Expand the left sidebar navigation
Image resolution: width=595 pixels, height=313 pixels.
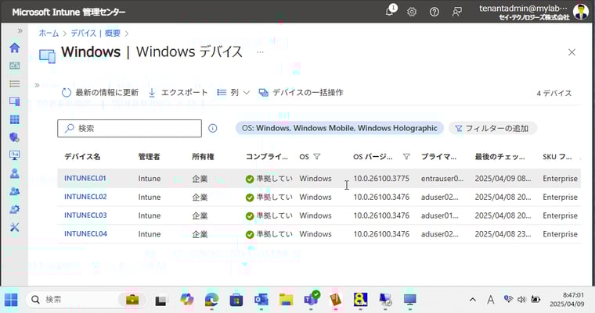[20, 30]
